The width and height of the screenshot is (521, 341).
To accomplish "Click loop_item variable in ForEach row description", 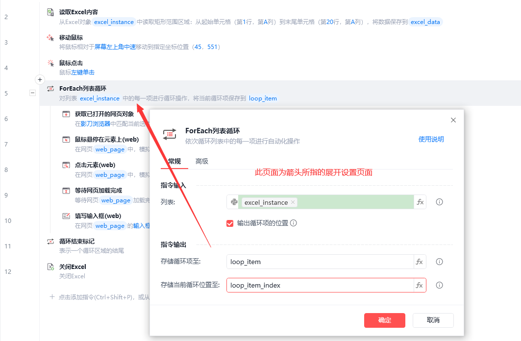I will (x=263, y=98).
